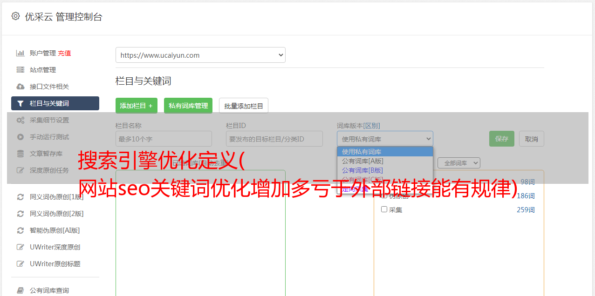Toggle the 词库版本 select box
Image resolution: width=595 pixels, height=296 pixels.
(x=385, y=139)
